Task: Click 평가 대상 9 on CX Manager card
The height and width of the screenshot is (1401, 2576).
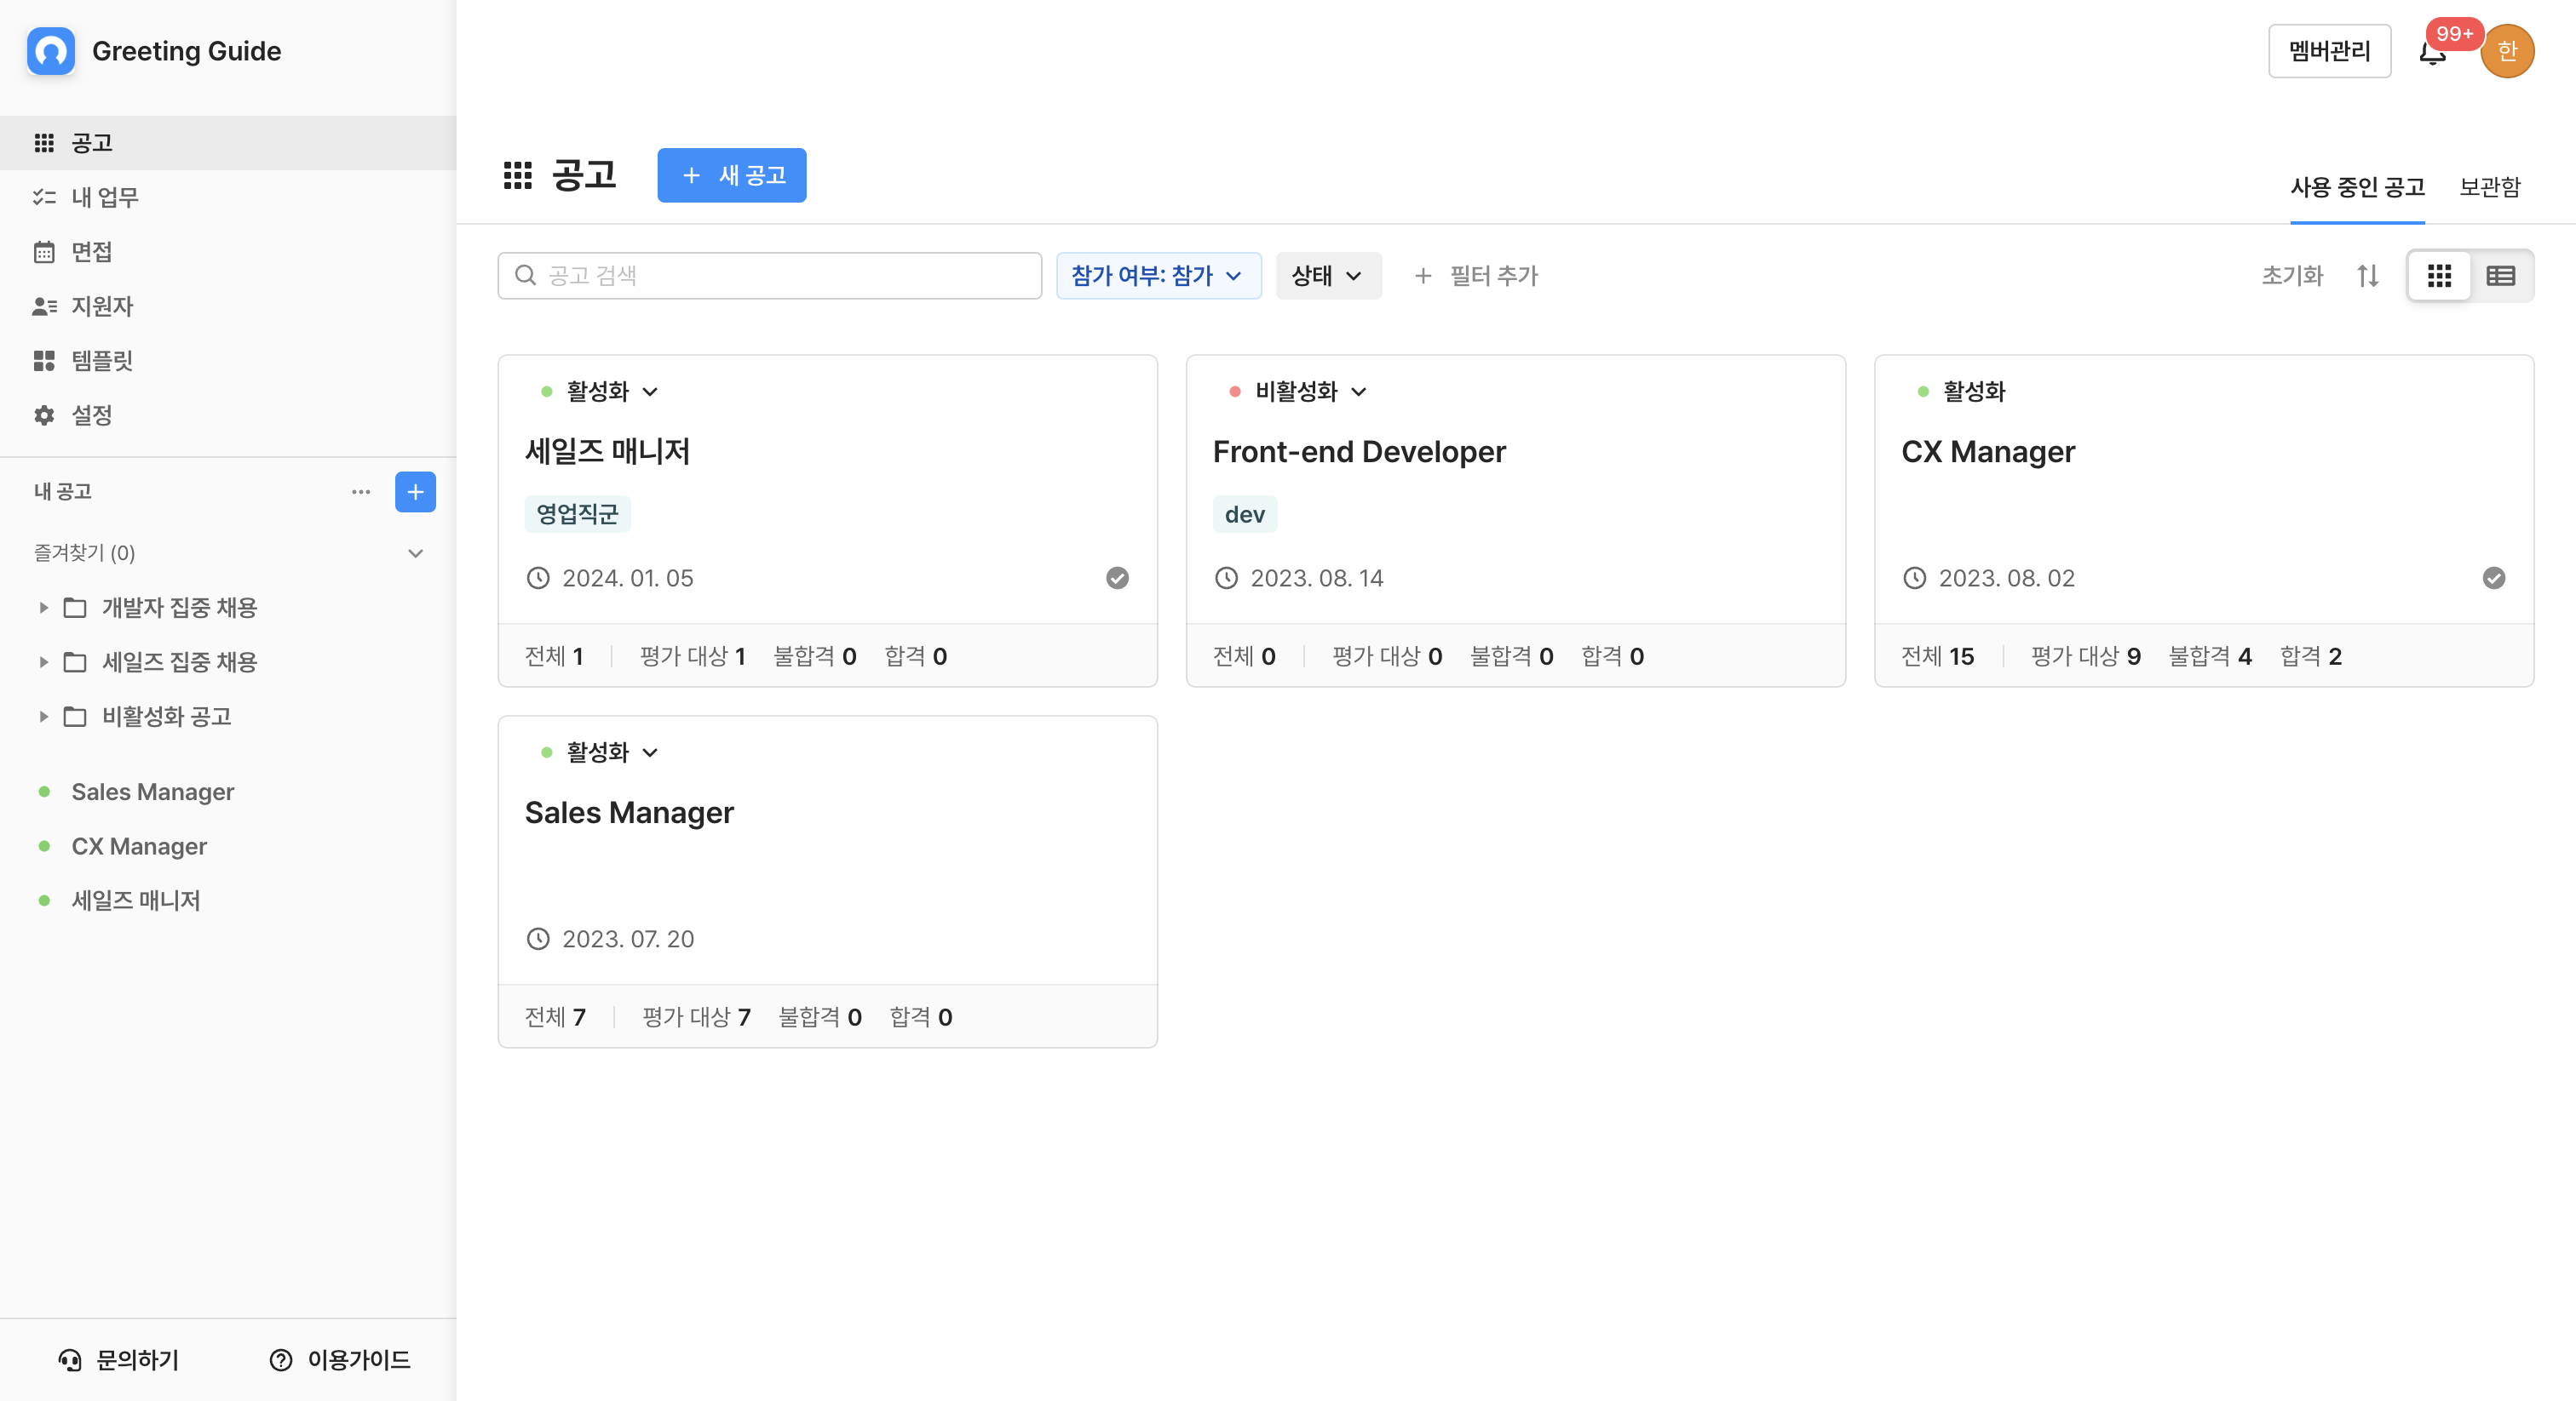Action: [x=2085, y=656]
